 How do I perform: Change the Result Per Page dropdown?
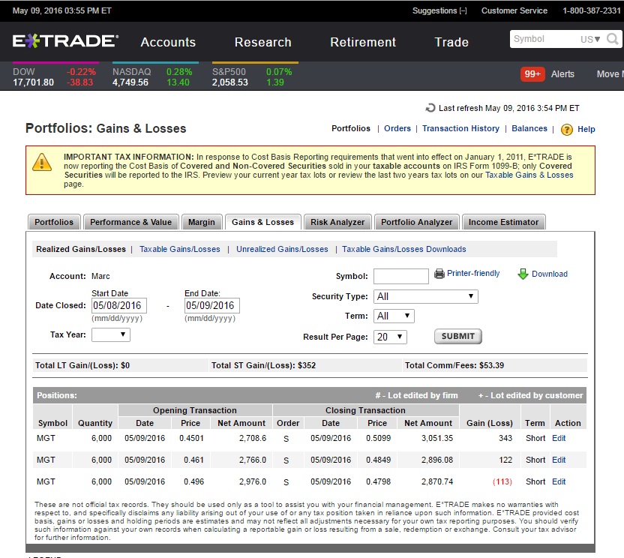pos(390,337)
